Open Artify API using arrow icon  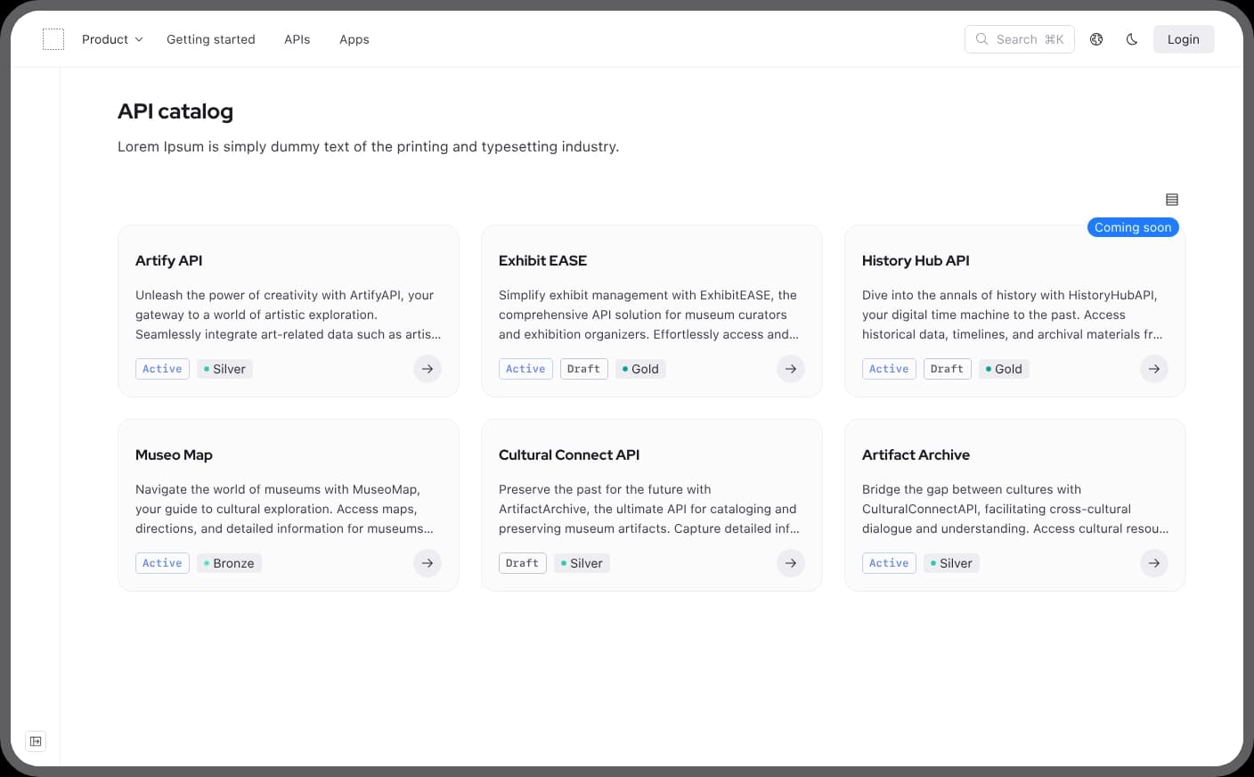point(427,369)
